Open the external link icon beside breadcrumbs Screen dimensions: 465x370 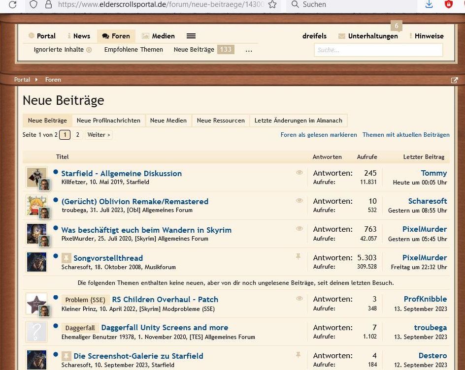454,80
